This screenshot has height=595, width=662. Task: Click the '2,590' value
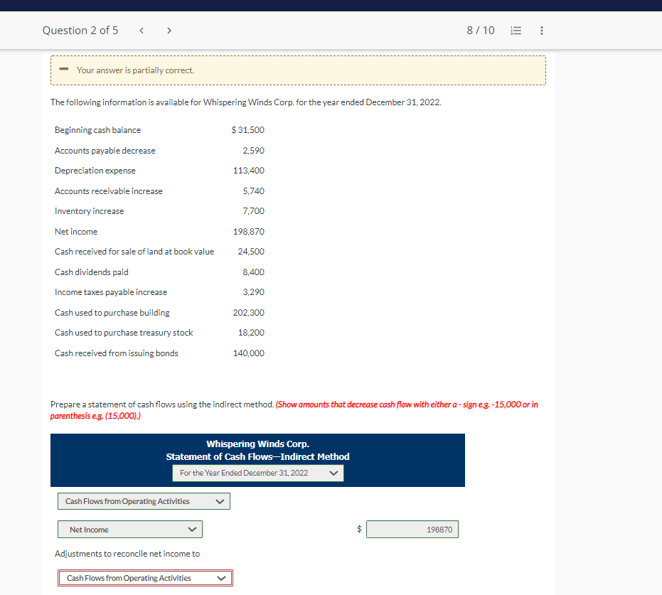[x=253, y=151]
